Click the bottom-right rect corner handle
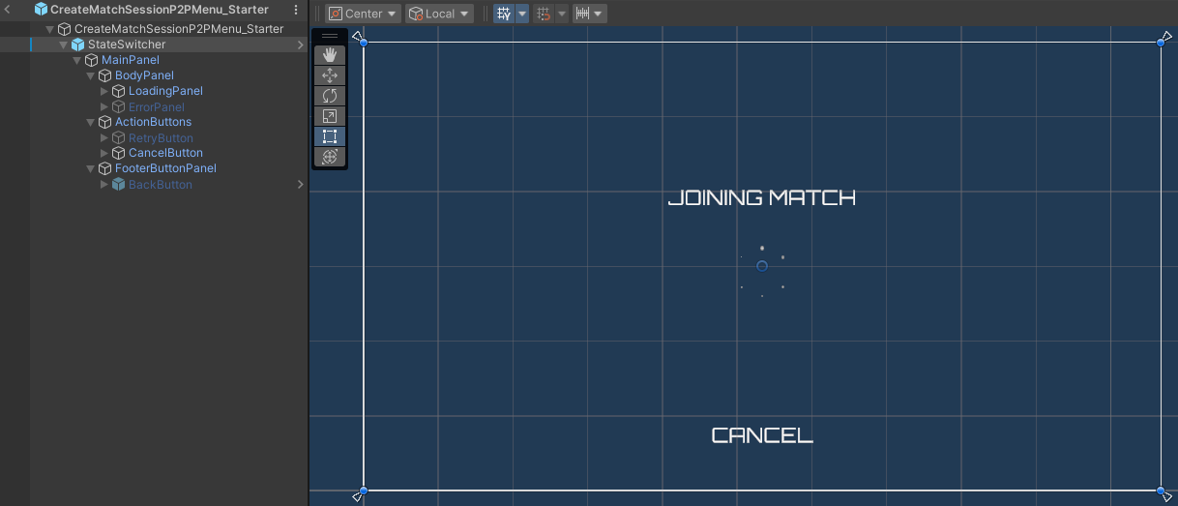The image size is (1178, 506). coord(1161,491)
